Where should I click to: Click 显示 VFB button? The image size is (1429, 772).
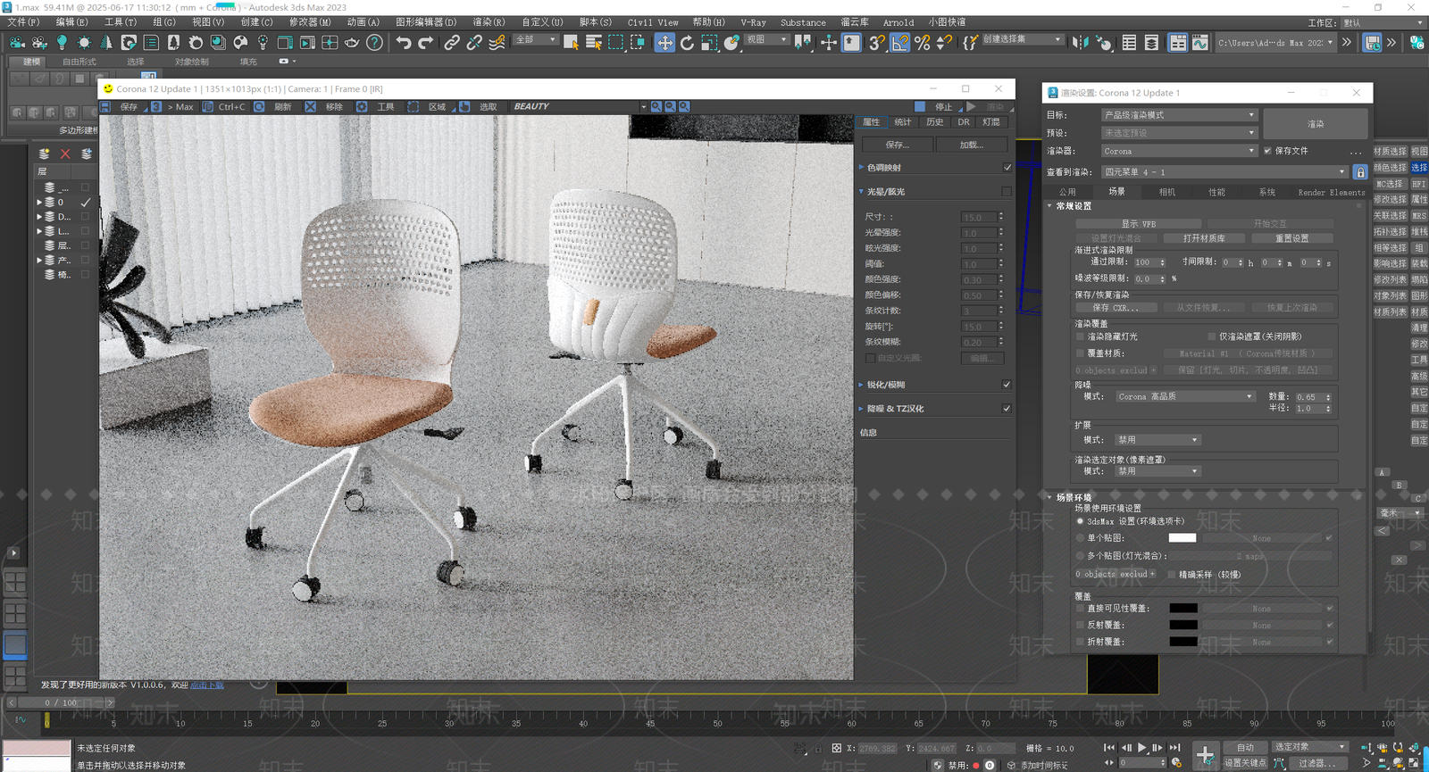1138,224
